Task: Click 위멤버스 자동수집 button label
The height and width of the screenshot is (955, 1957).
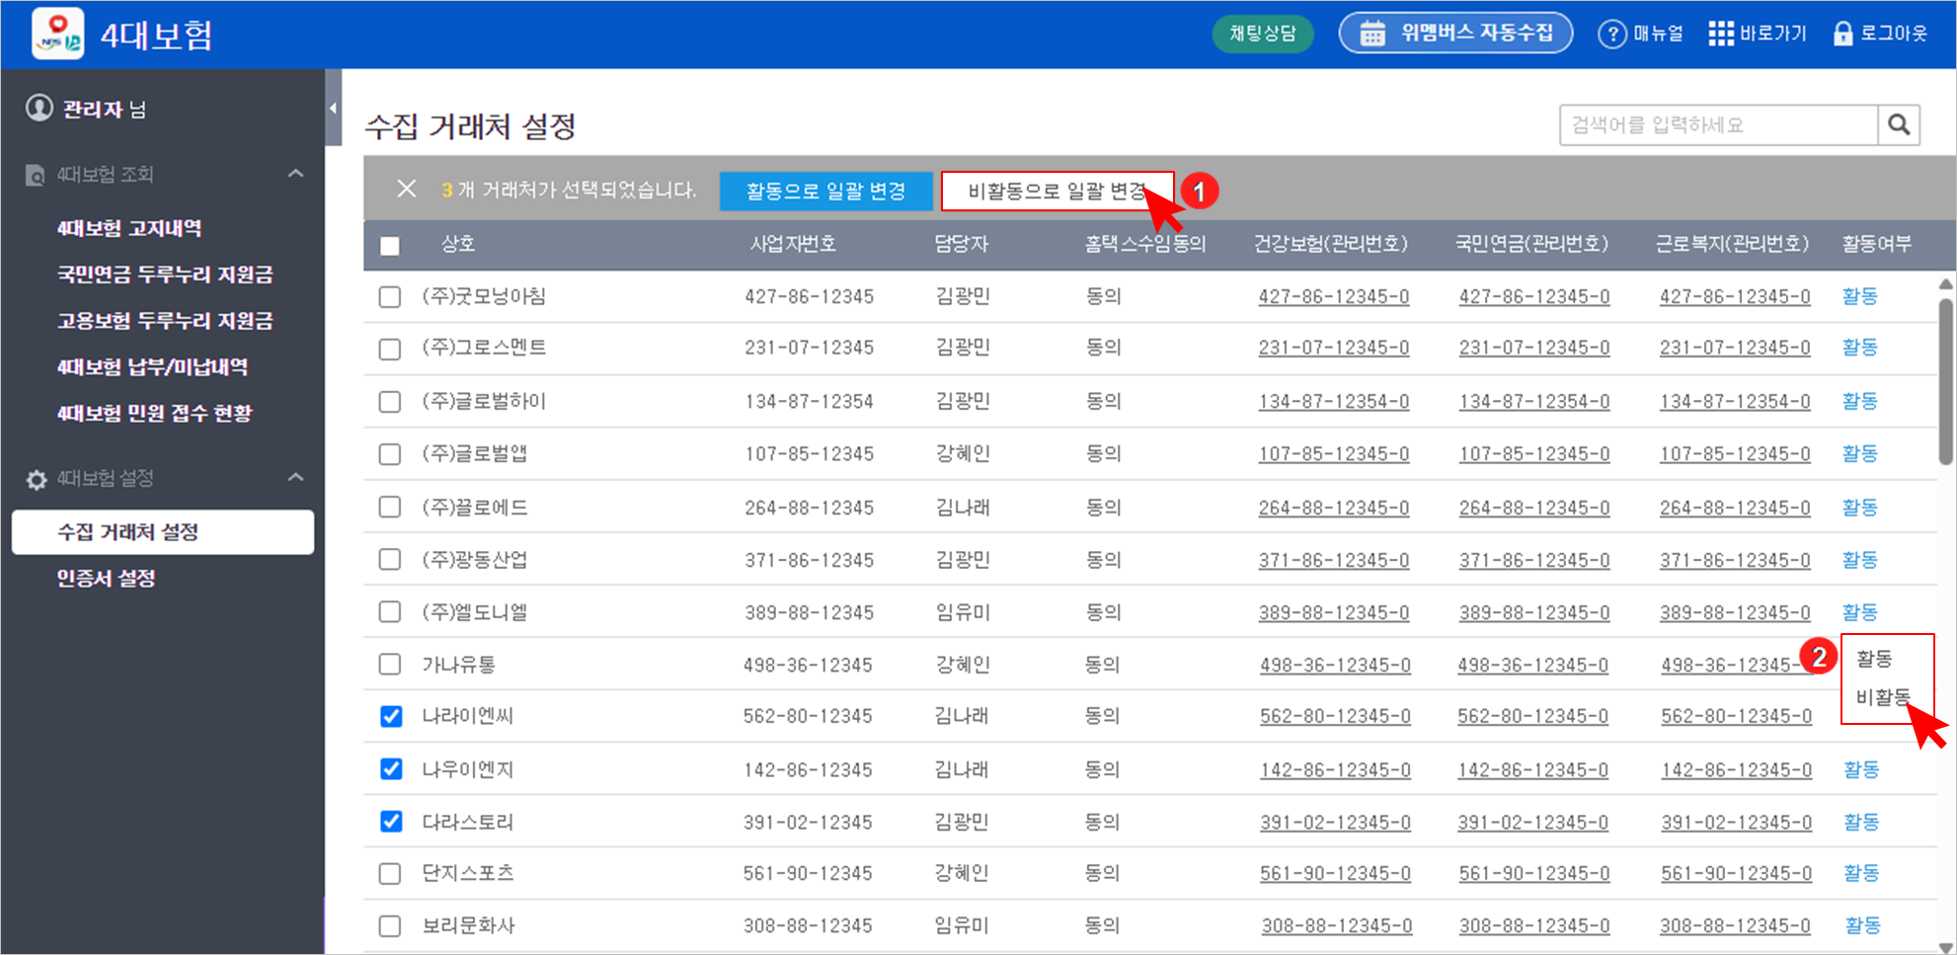Action: (x=1476, y=33)
